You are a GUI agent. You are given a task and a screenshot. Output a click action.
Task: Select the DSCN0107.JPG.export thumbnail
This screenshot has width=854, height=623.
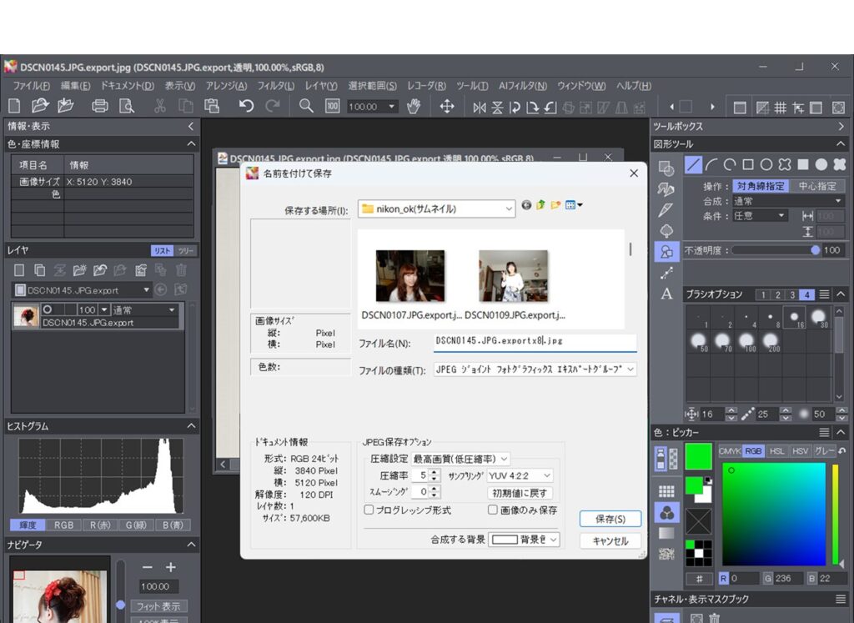pyautogui.click(x=410, y=276)
